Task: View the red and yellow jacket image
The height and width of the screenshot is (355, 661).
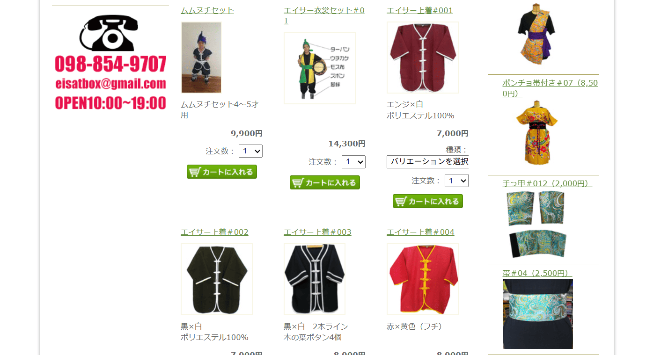Action: 423,279
